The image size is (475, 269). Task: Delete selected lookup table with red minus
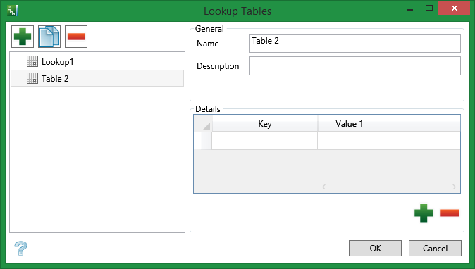click(x=76, y=37)
